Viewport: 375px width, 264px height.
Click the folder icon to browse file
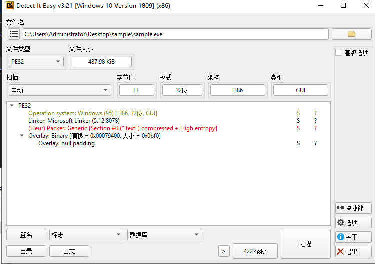pos(352,34)
